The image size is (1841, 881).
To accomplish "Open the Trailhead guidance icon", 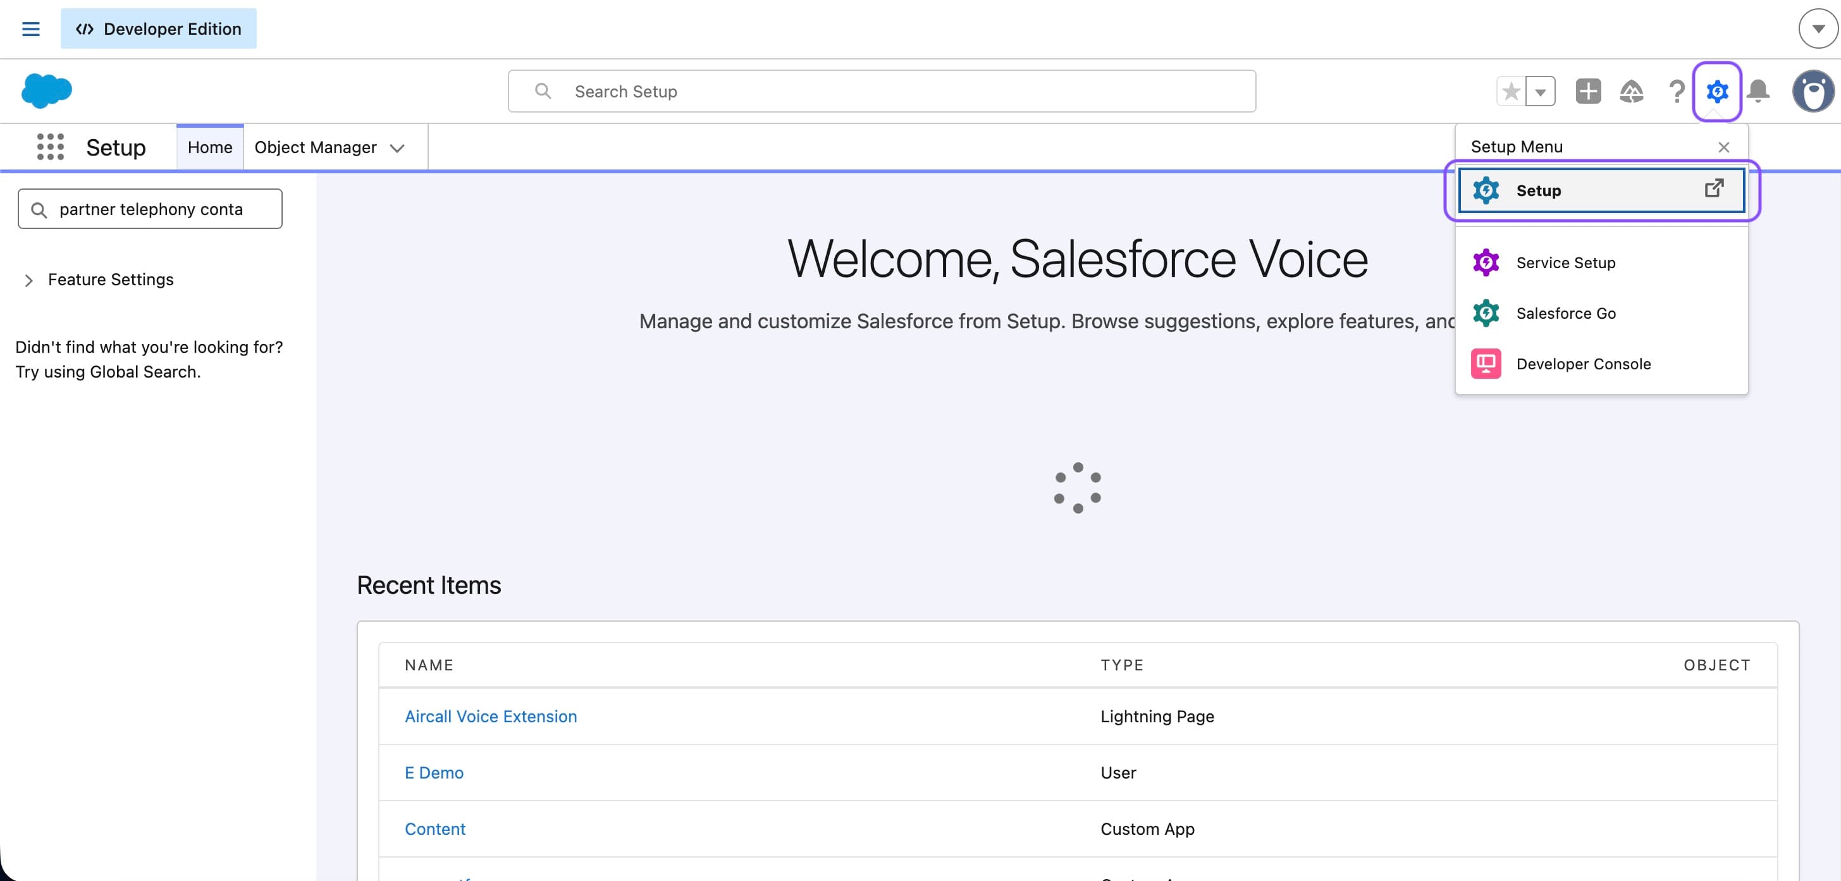I will coord(1632,92).
